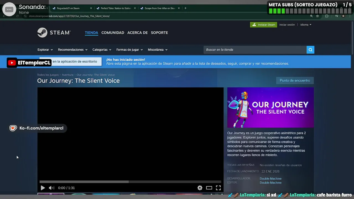Click Todos los juegos breadcrumb
The width and height of the screenshot is (354, 199).
pos(48,75)
